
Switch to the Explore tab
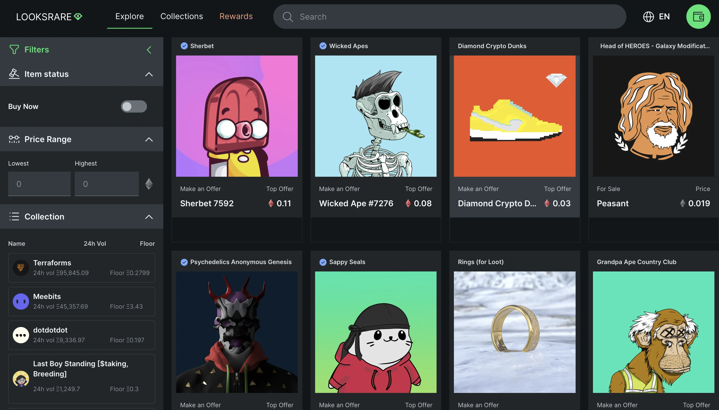(129, 16)
